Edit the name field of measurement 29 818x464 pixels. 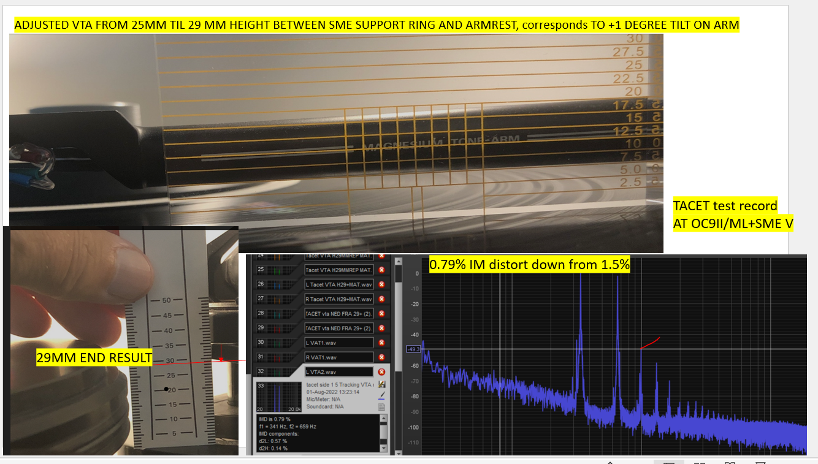(x=338, y=328)
